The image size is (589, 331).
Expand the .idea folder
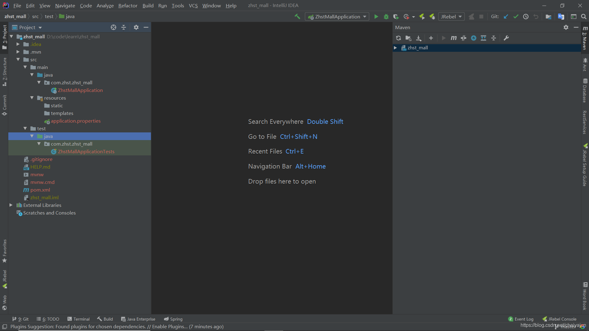click(18, 44)
